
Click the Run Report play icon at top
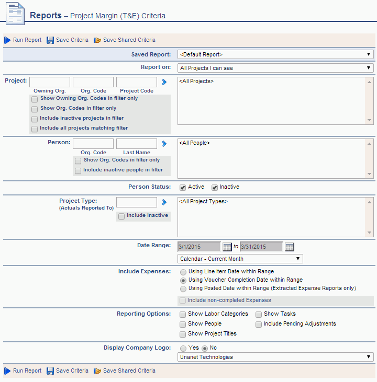[x=7, y=40]
